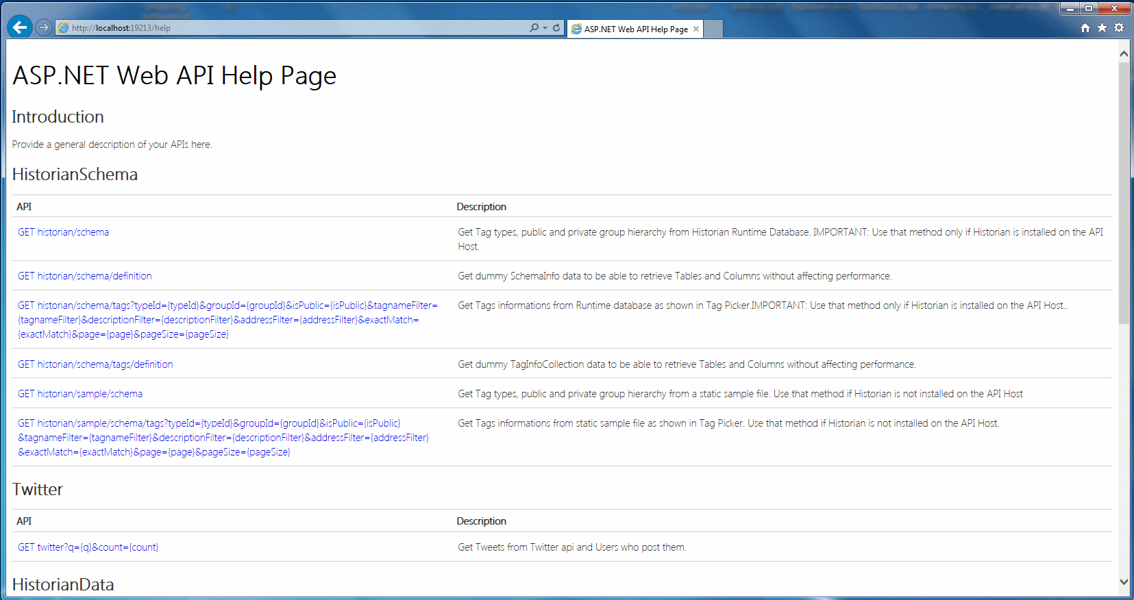The height and width of the screenshot is (600, 1134).
Task: Click the API column header in Twitter table
Action: pyautogui.click(x=24, y=521)
